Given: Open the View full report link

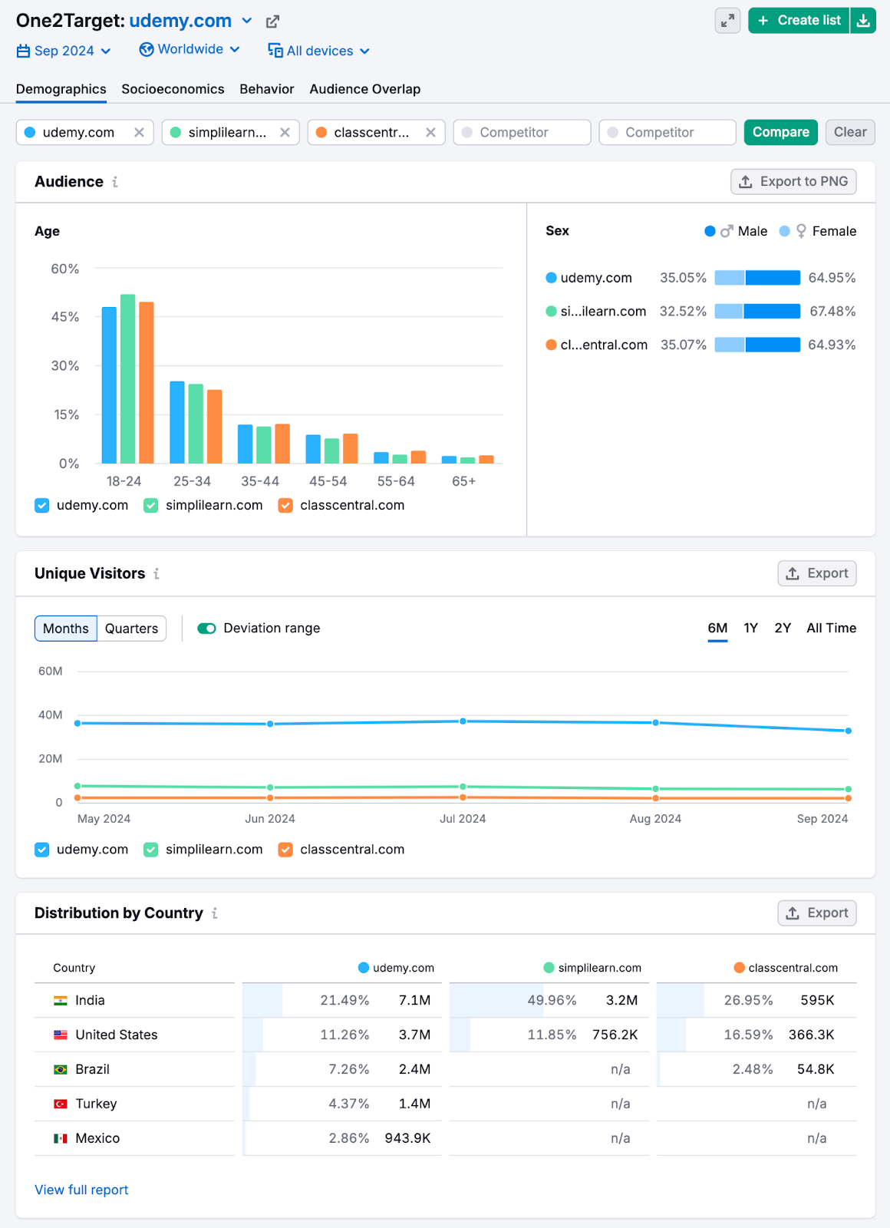Looking at the screenshot, I should tap(81, 1190).
